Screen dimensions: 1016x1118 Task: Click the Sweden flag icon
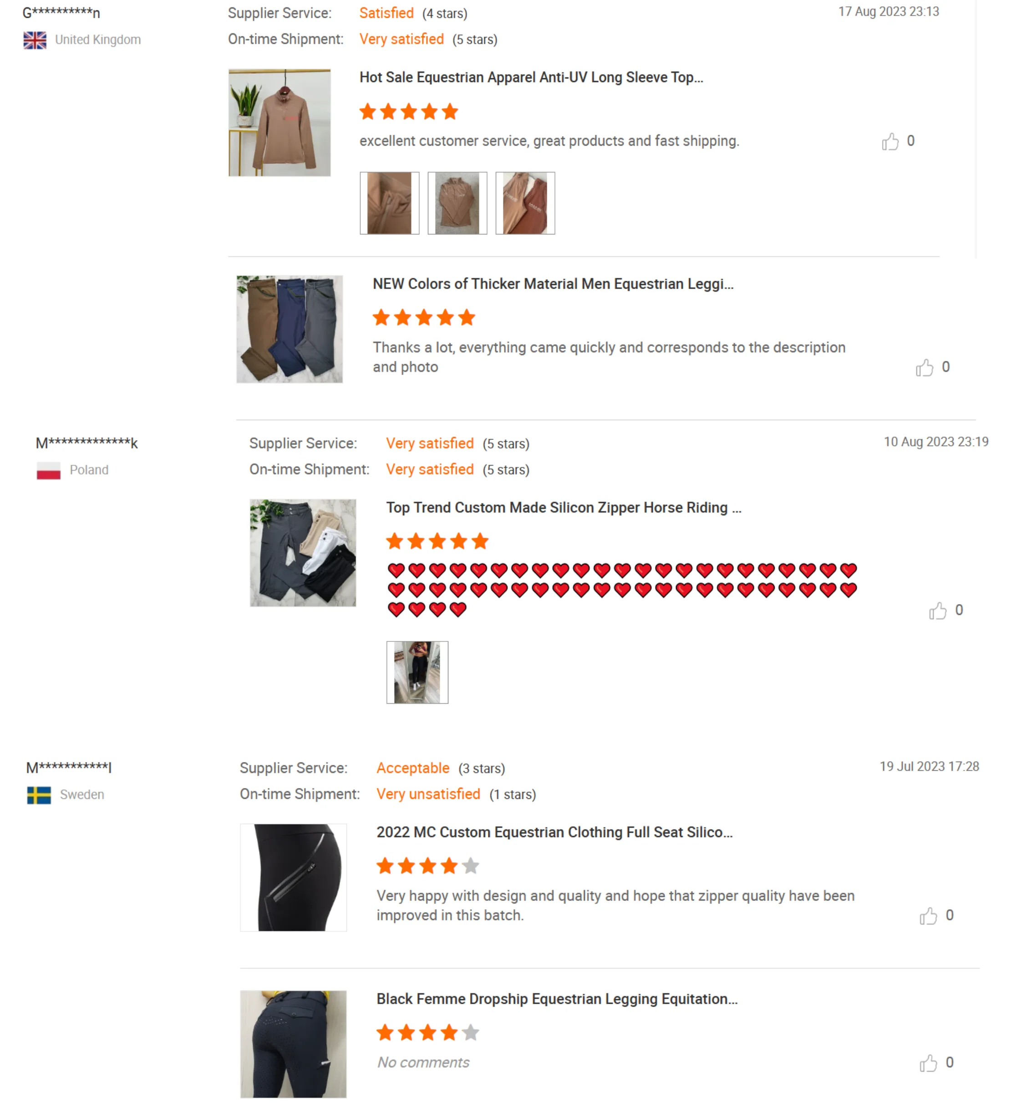coord(39,795)
